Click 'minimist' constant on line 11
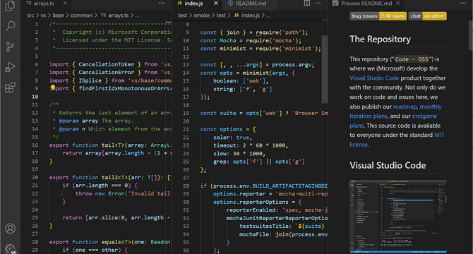Viewport: 473px width, 254px height. (x=232, y=49)
